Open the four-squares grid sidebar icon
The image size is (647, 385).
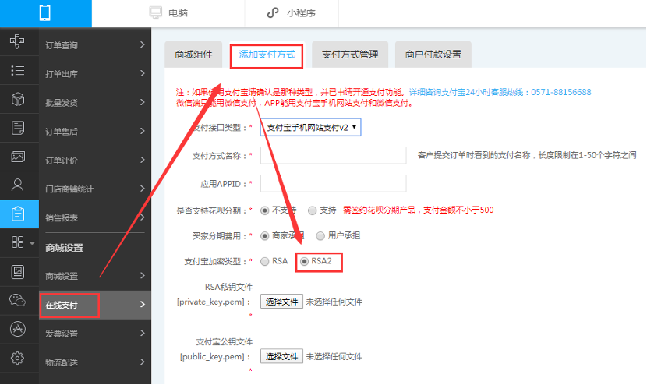pos(17,242)
